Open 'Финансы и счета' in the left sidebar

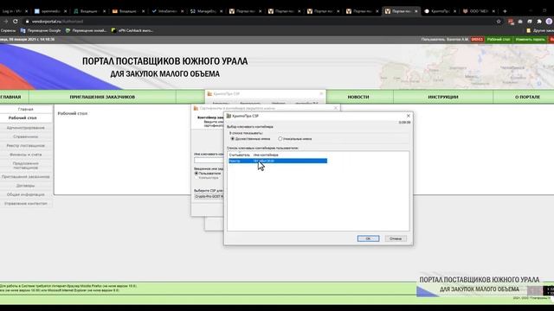[26, 155]
